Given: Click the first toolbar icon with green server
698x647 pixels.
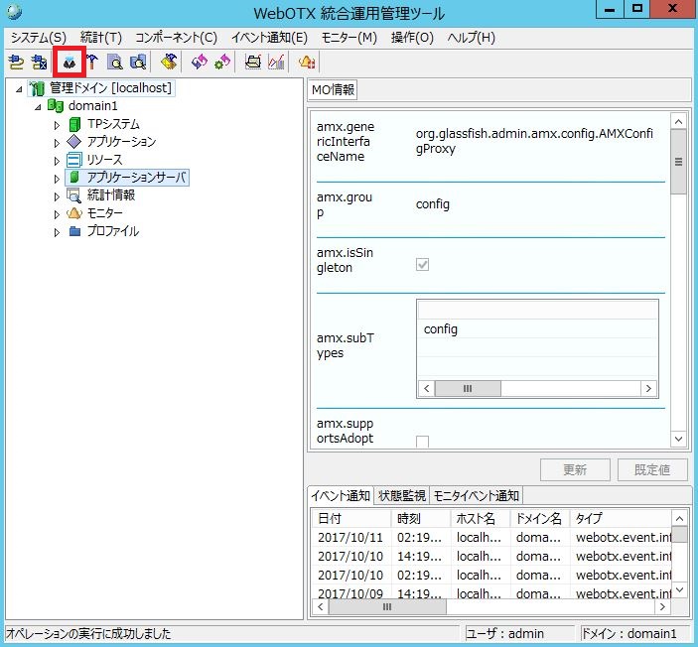Looking at the screenshot, I should coord(16,62).
